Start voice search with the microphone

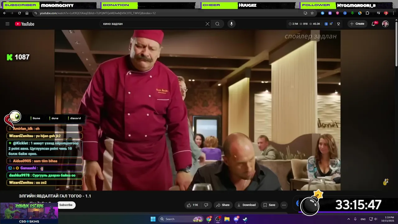231,24
